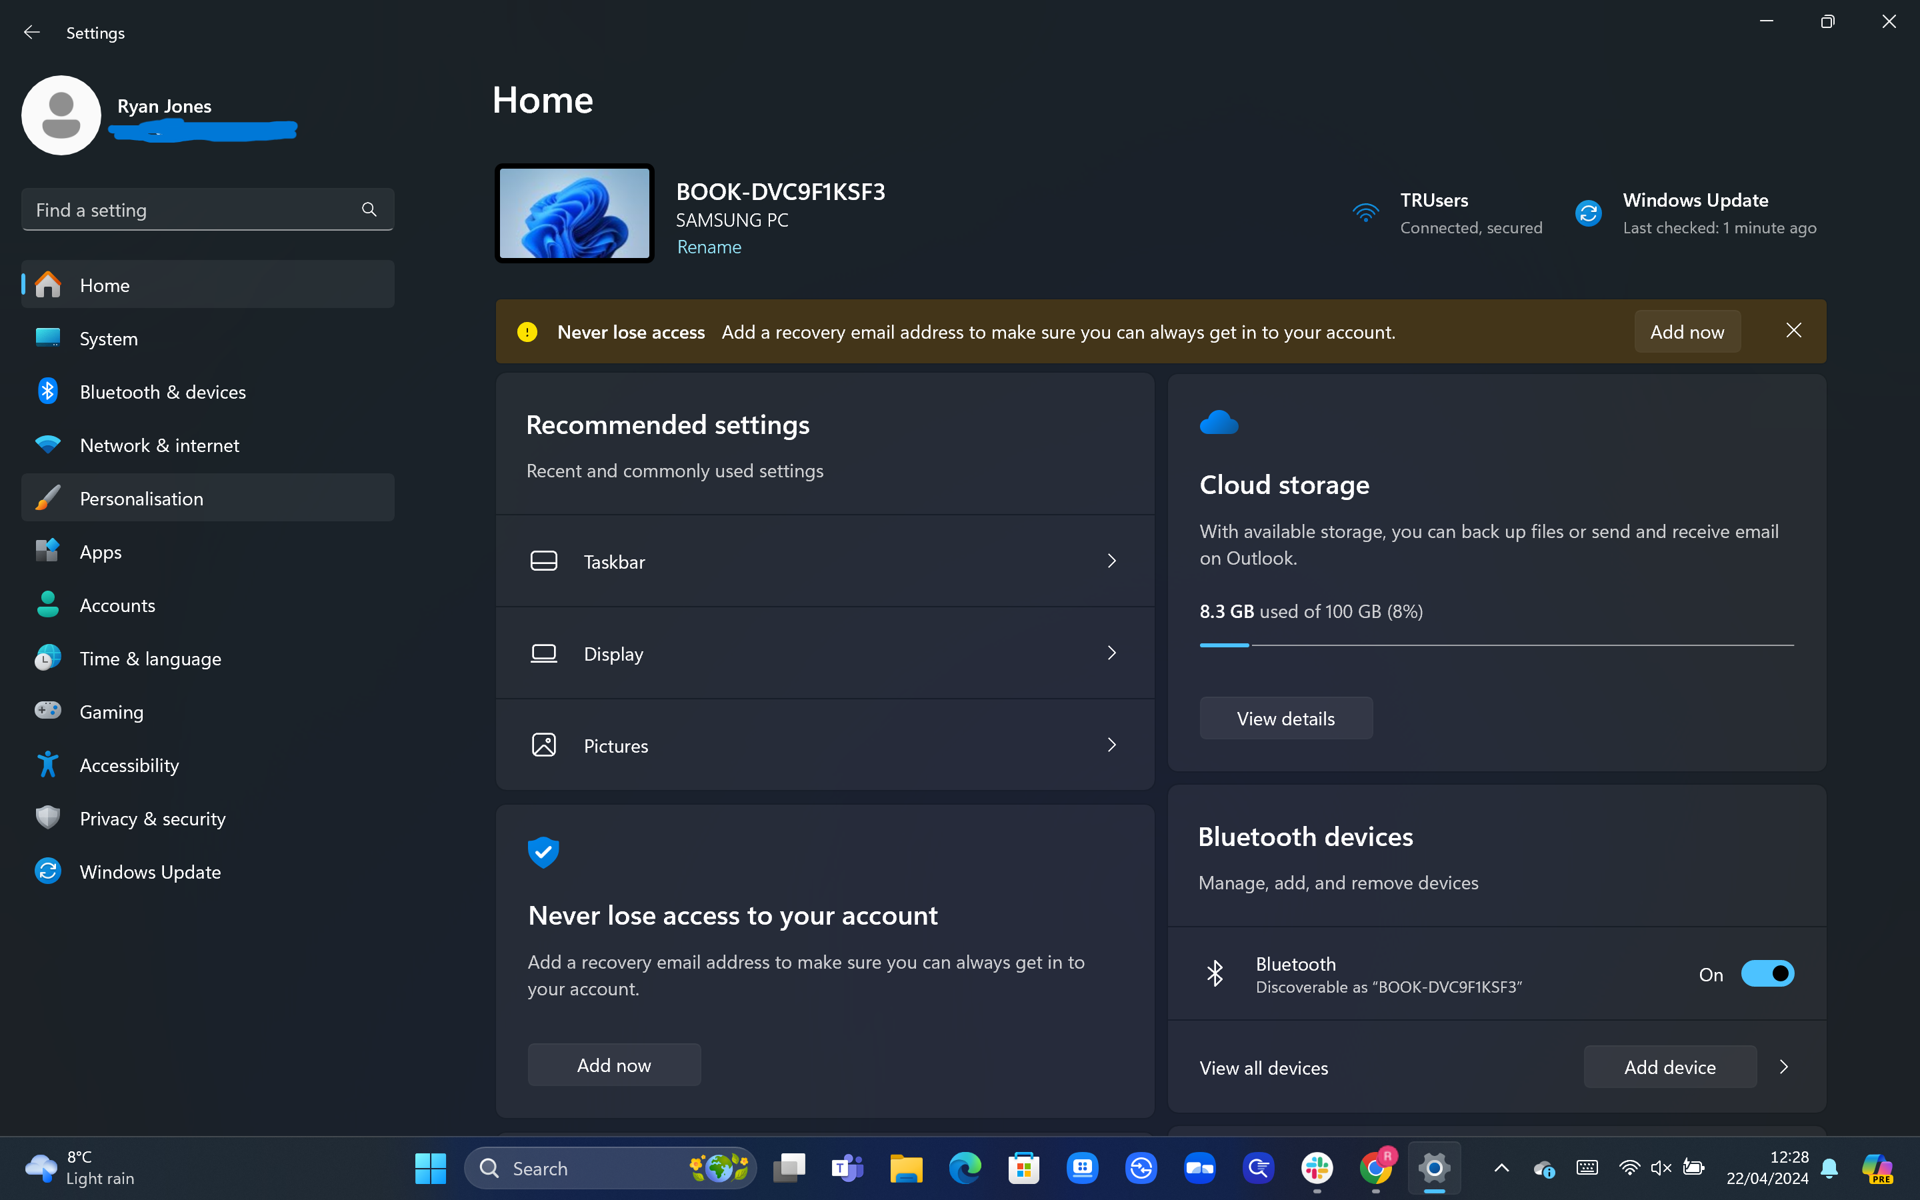Open Apps settings category
Screen dimensions: 1920x1200
click(207, 551)
